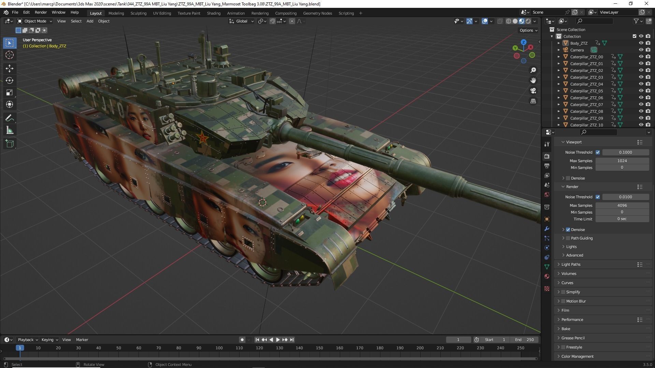Toggle Camera visibility eye icon

coord(641,50)
